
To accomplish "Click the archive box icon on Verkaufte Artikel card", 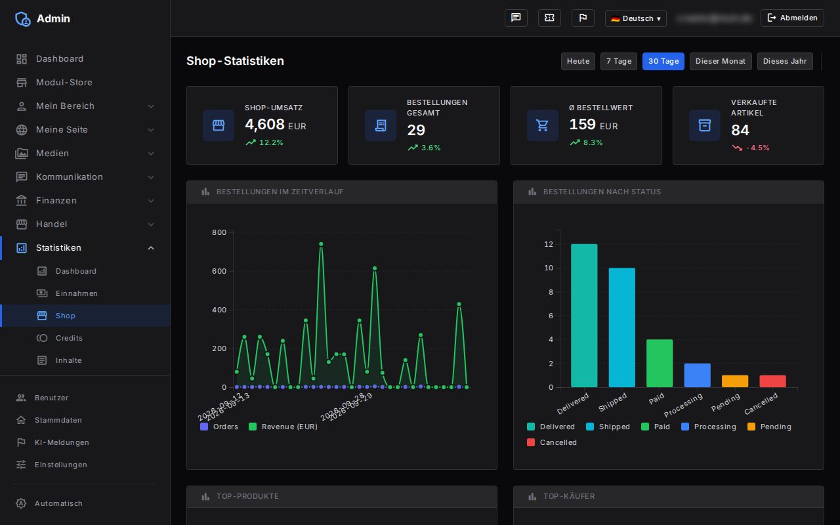I will tap(705, 125).
